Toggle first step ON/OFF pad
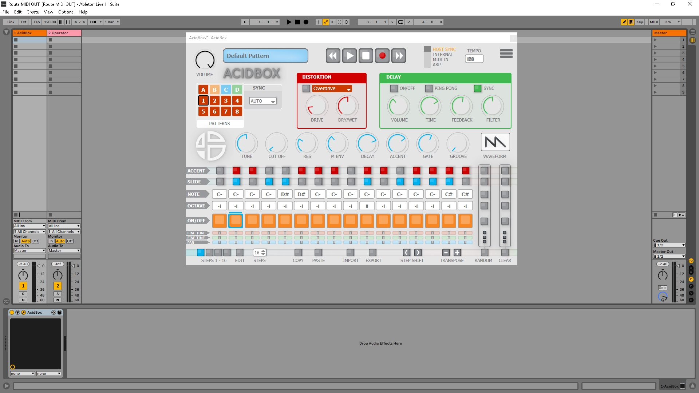Image resolution: width=699 pixels, height=393 pixels. [x=220, y=221]
